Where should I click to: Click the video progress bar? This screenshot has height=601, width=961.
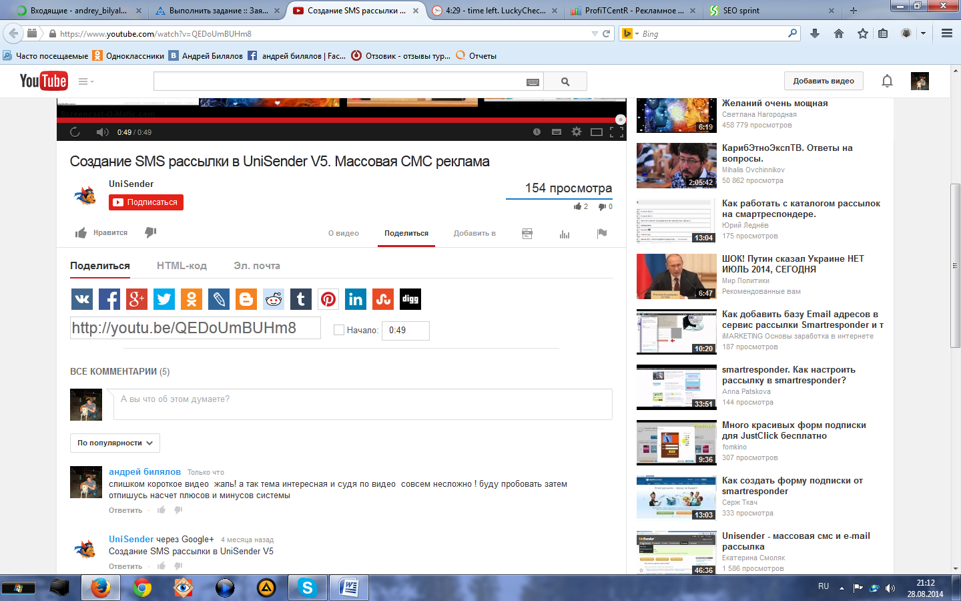point(340,120)
